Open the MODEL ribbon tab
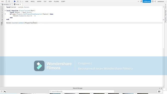This screenshot has height=94, width=167. pyautogui.click(x=33, y=2)
